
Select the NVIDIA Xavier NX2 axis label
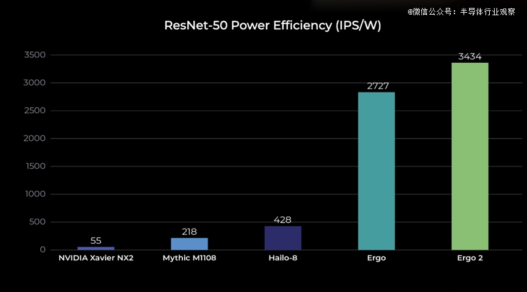coord(96,258)
